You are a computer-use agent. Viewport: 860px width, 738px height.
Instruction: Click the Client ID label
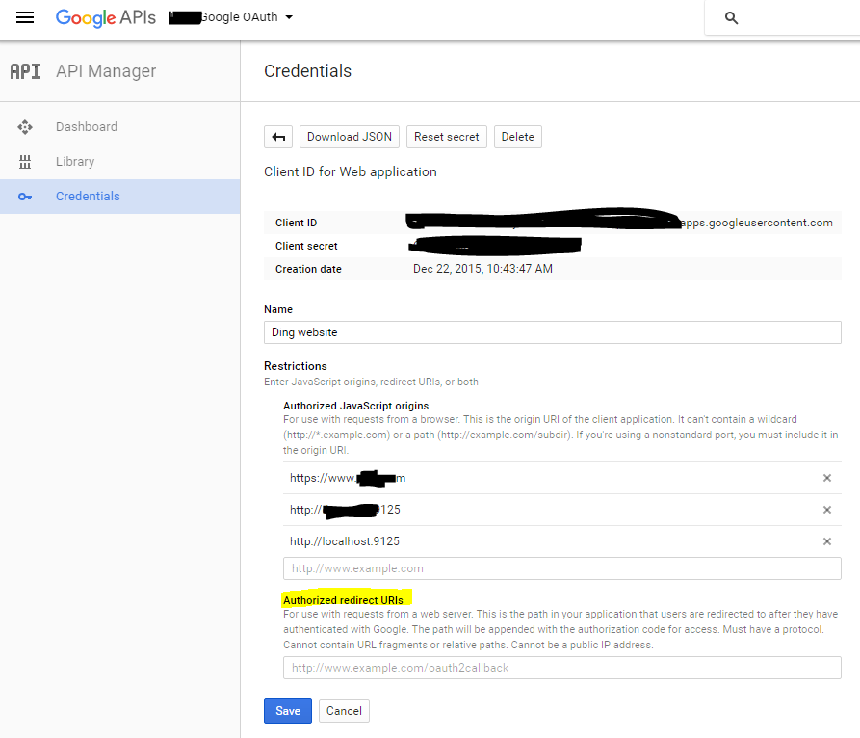[297, 223]
